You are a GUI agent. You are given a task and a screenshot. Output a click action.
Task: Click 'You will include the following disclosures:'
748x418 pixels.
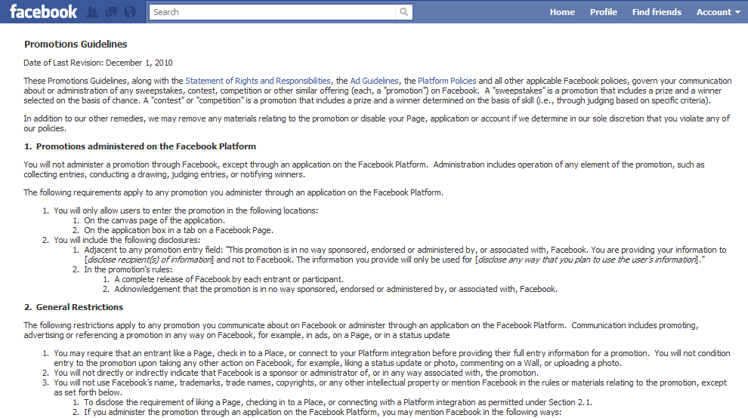click(127, 240)
